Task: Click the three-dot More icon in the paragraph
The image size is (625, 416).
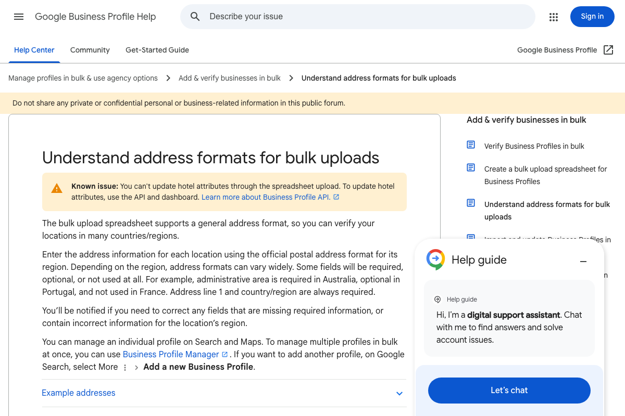Action: [x=125, y=367]
